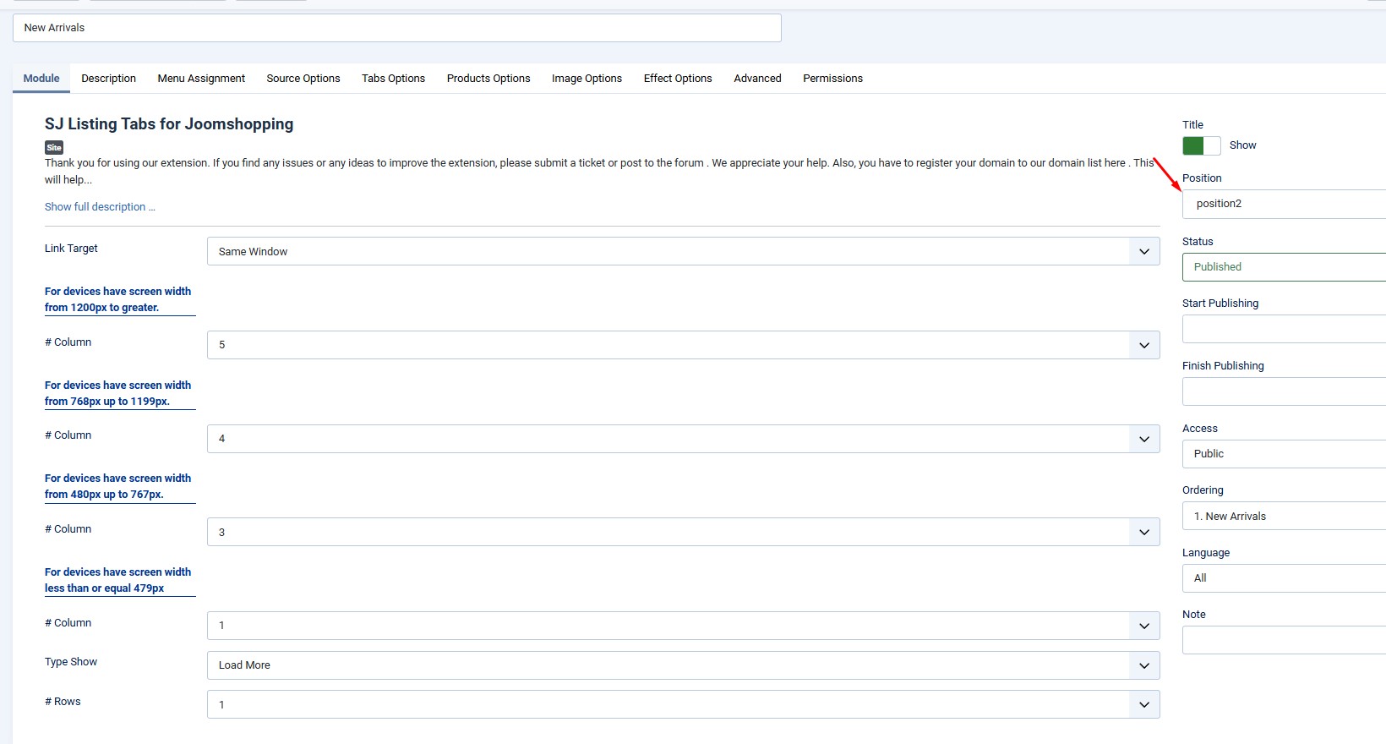
Task: Open the Permissions tab
Action: point(832,79)
